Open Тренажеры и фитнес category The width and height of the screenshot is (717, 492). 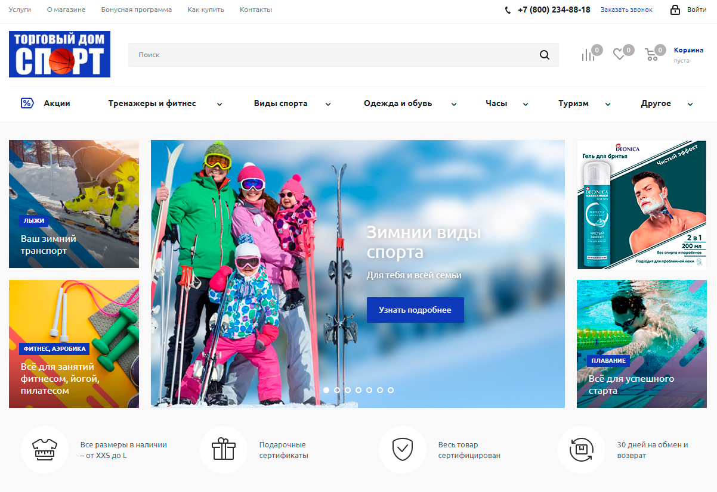(x=152, y=103)
